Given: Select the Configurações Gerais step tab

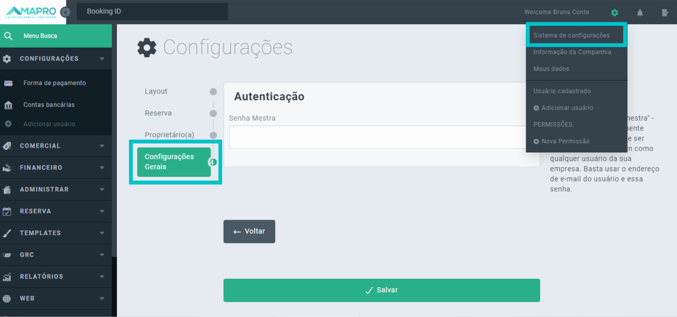Looking at the screenshot, I should click(x=173, y=162).
